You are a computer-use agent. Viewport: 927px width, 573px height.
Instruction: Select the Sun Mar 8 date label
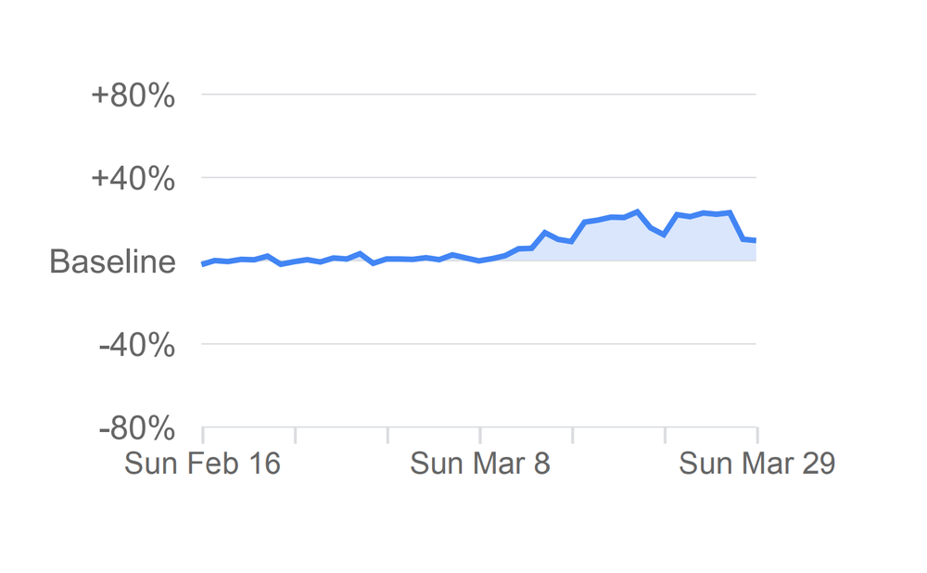pyautogui.click(x=480, y=463)
